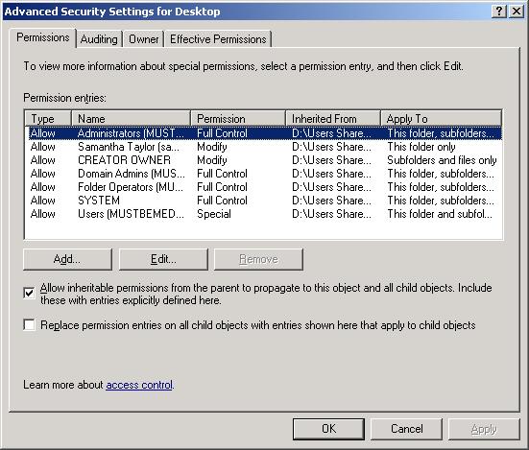Select the SYSTEM permission entry
This screenshot has width=529, height=450.
click(x=263, y=201)
